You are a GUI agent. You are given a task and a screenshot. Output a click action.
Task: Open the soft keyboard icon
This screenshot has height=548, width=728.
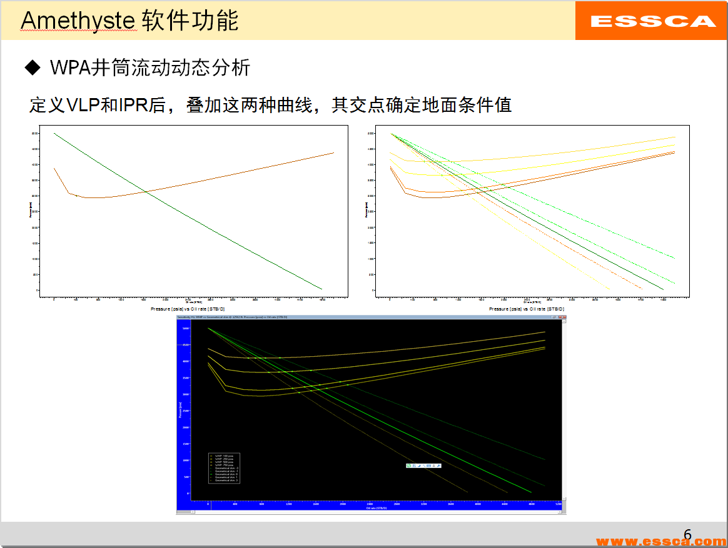(x=428, y=466)
